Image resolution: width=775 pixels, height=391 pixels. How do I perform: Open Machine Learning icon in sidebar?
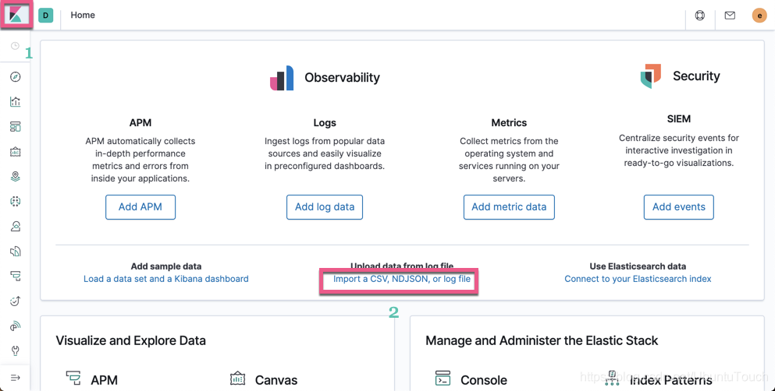[x=16, y=201]
